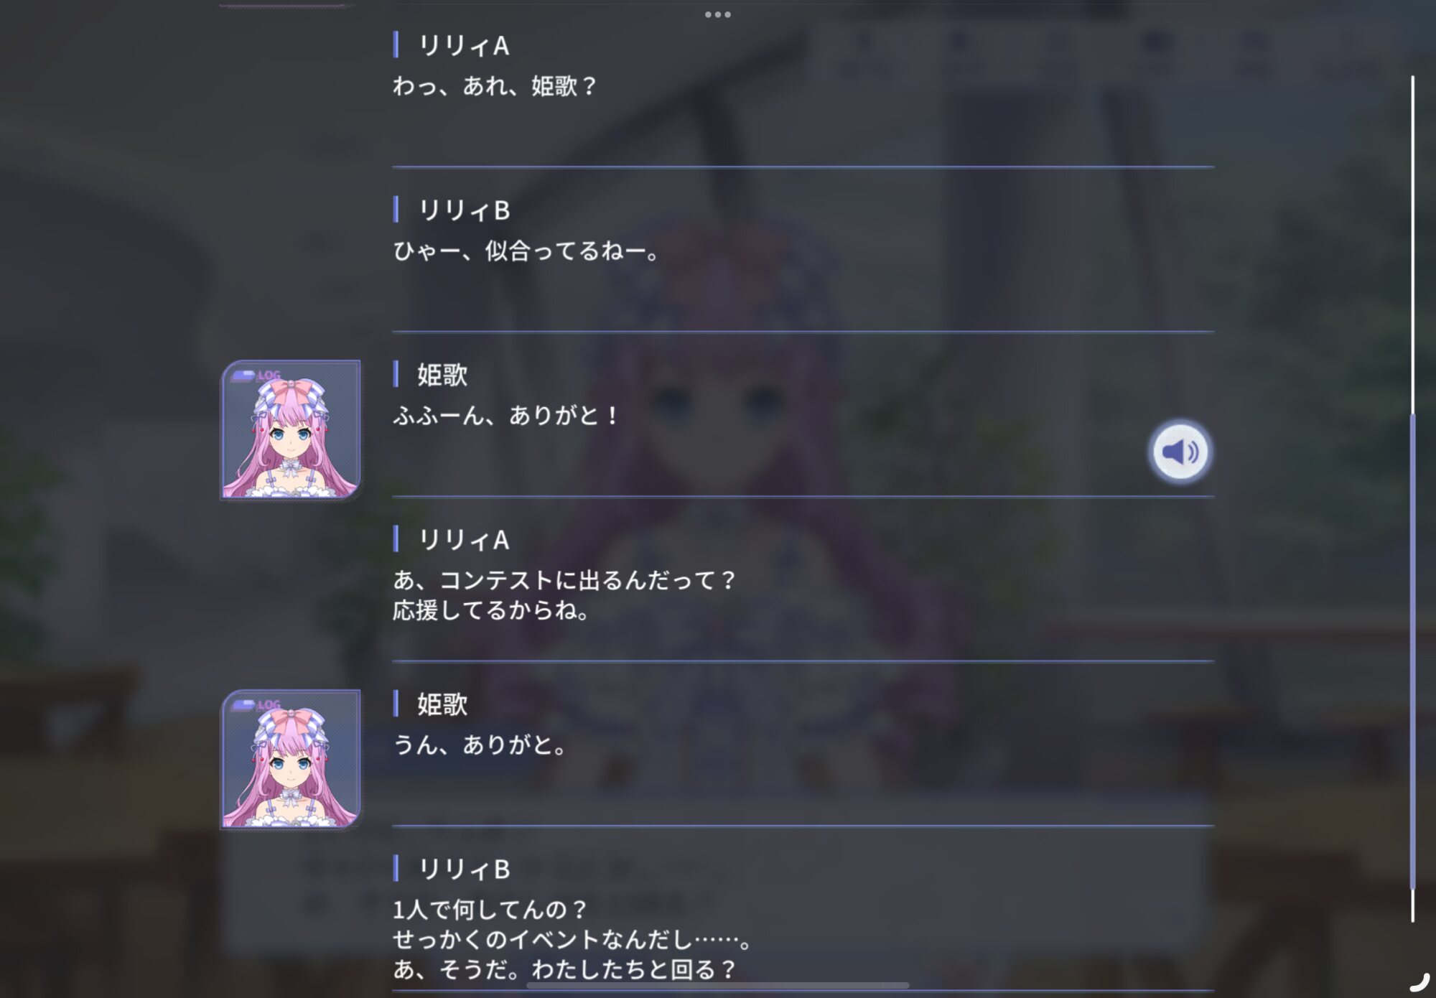Tap 姫歌's avatar beside ふふーん、ありがと！
1436x998 pixels.
tap(291, 430)
